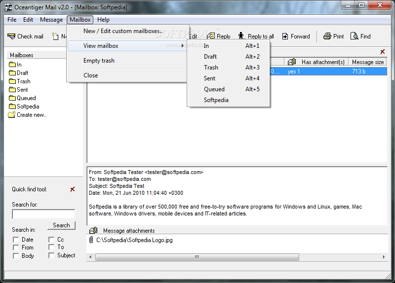Close message list panel with red X

pyautogui.click(x=383, y=52)
